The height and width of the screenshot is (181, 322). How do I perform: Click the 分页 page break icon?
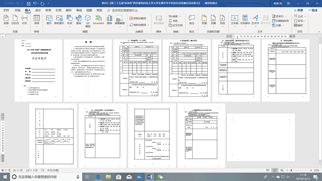pos(24,19)
